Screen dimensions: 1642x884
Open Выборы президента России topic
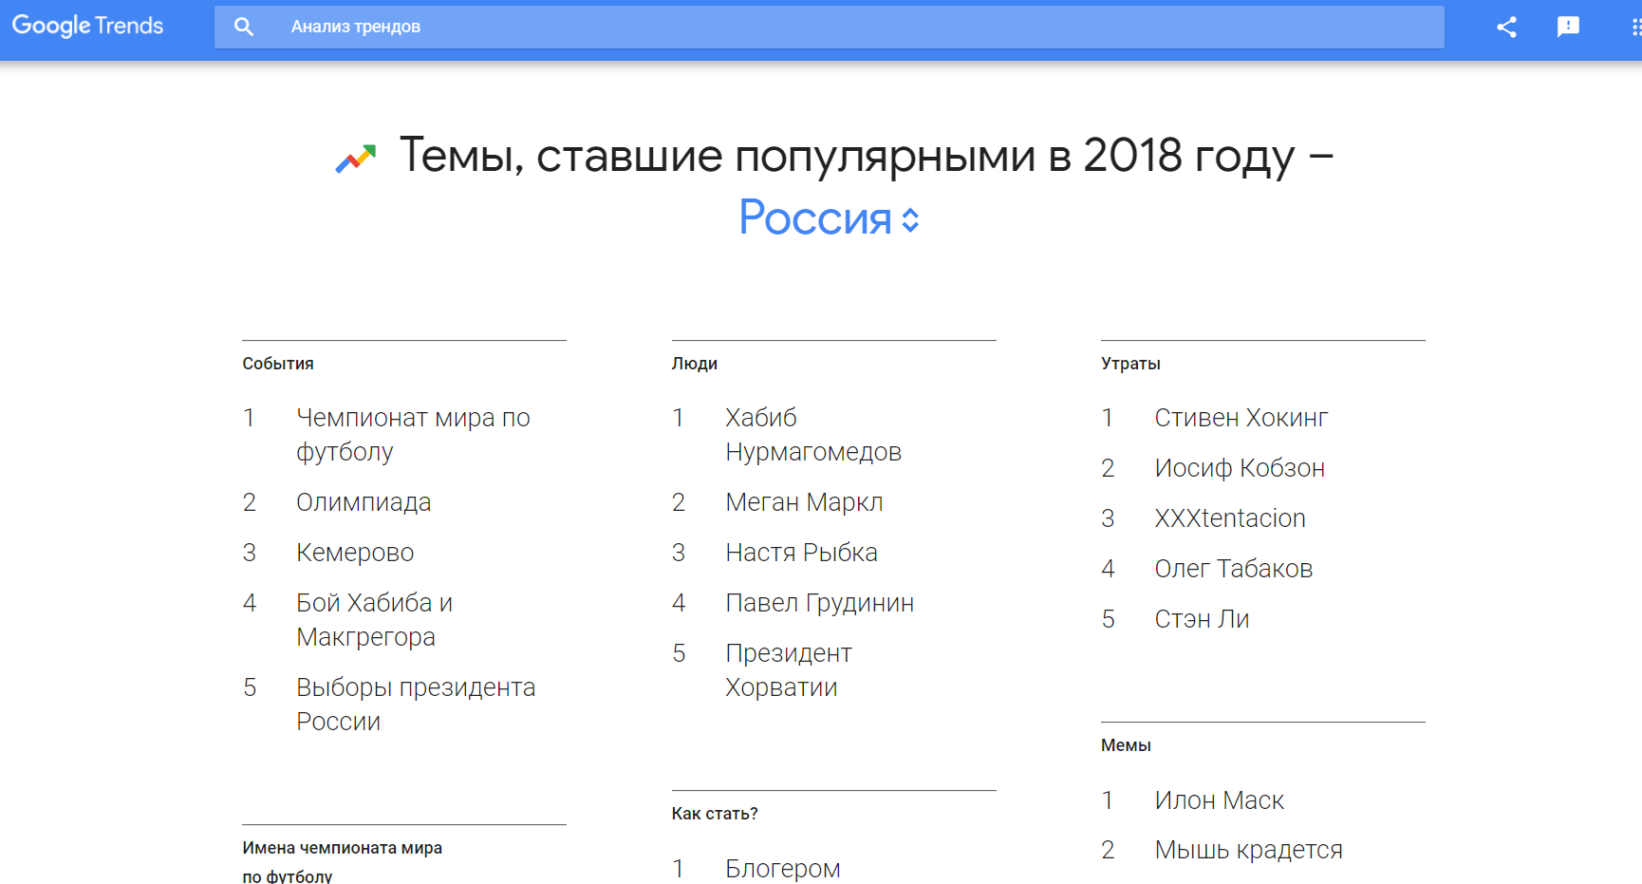click(x=416, y=705)
